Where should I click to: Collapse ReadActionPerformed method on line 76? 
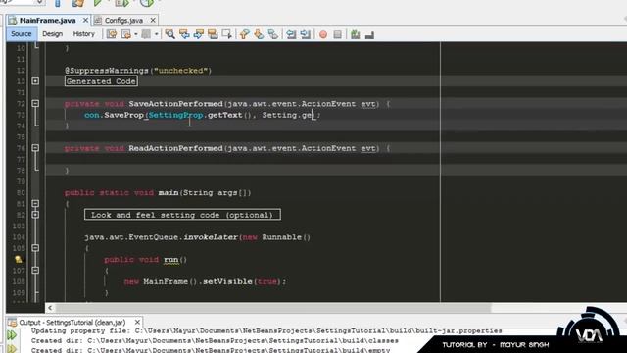[35, 148]
